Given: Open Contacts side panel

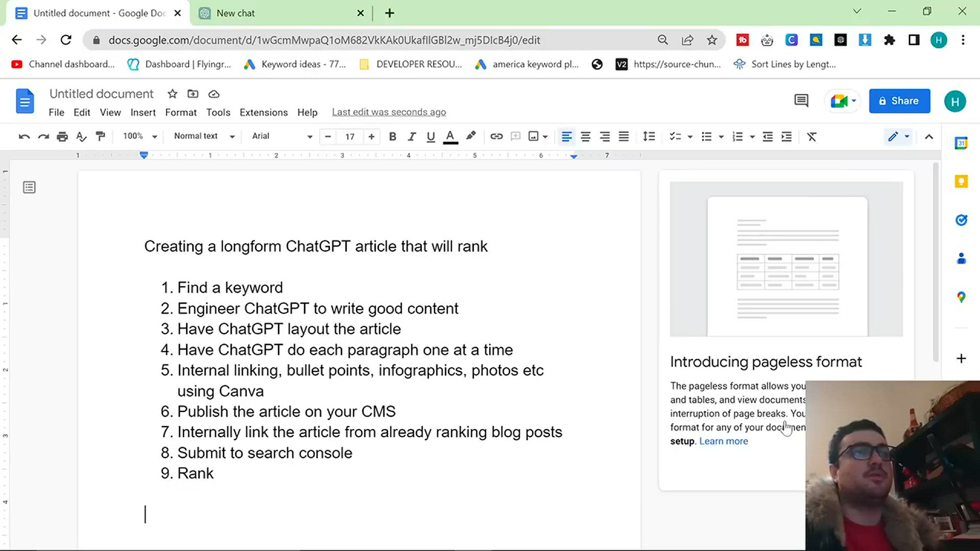Looking at the screenshot, I should click(961, 259).
